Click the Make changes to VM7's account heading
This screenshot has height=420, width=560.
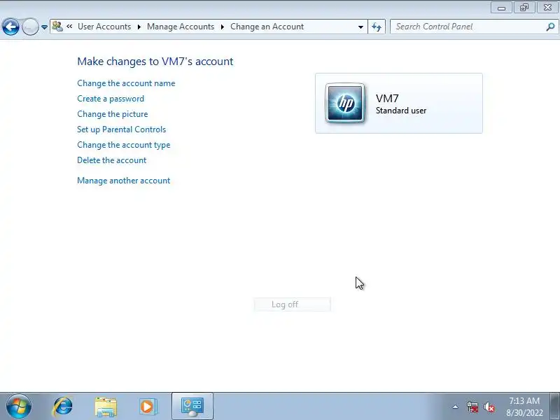[x=155, y=62]
